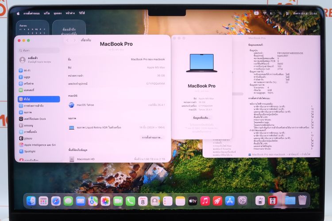Open Control Center from the menu bar
This screenshot has height=221, width=332.
click(288, 13)
